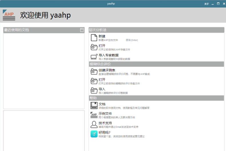Viewport: 226px width, 151px height.
Task: Click the green feedback checkmark icon
Action: (x=94, y=134)
